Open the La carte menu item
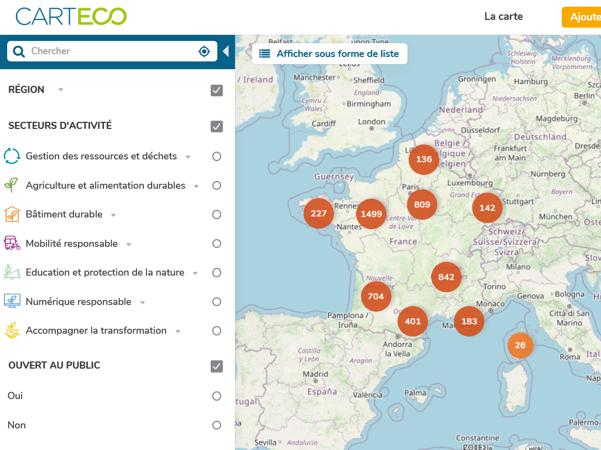This screenshot has width=601, height=450. (503, 17)
